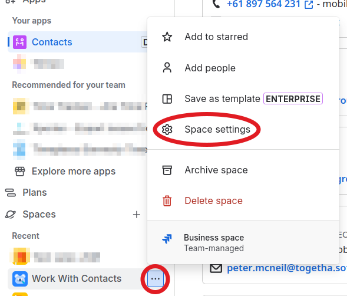Select Delete space in red
347x296 pixels.
click(x=243, y=200)
